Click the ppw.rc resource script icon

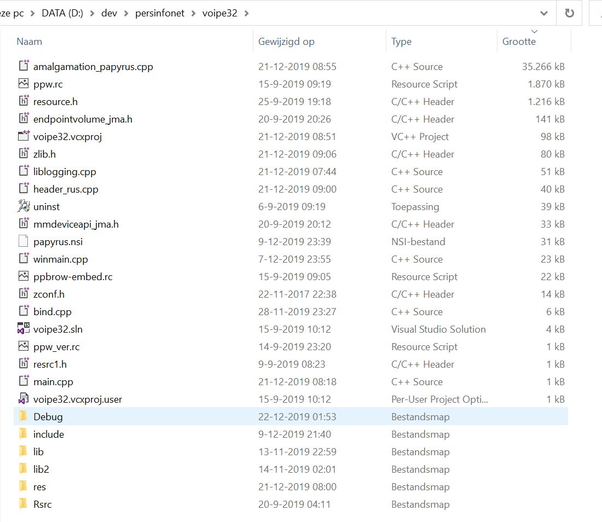tap(24, 84)
